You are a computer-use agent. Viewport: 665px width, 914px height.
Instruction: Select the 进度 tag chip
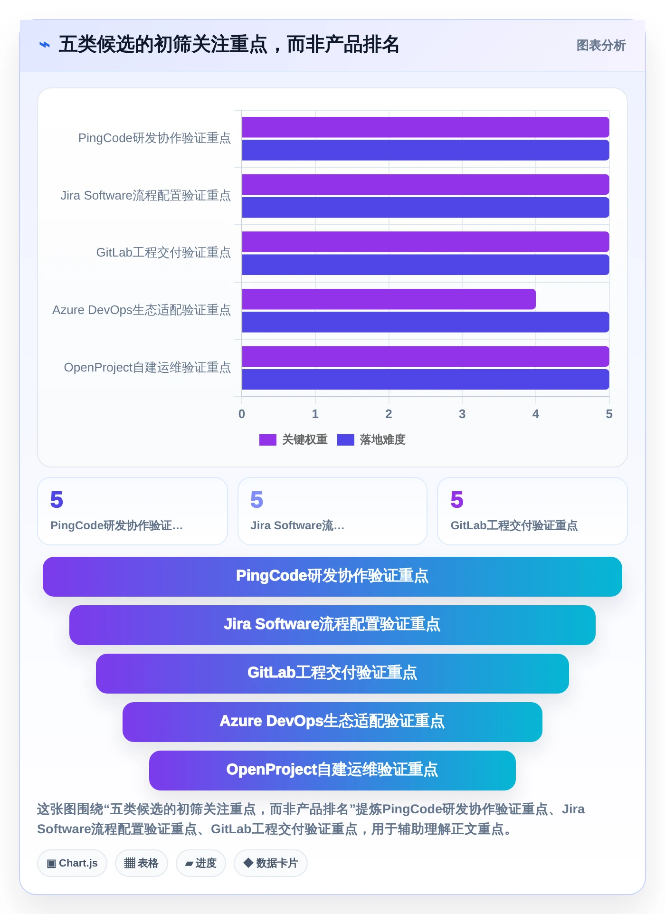point(201,863)
